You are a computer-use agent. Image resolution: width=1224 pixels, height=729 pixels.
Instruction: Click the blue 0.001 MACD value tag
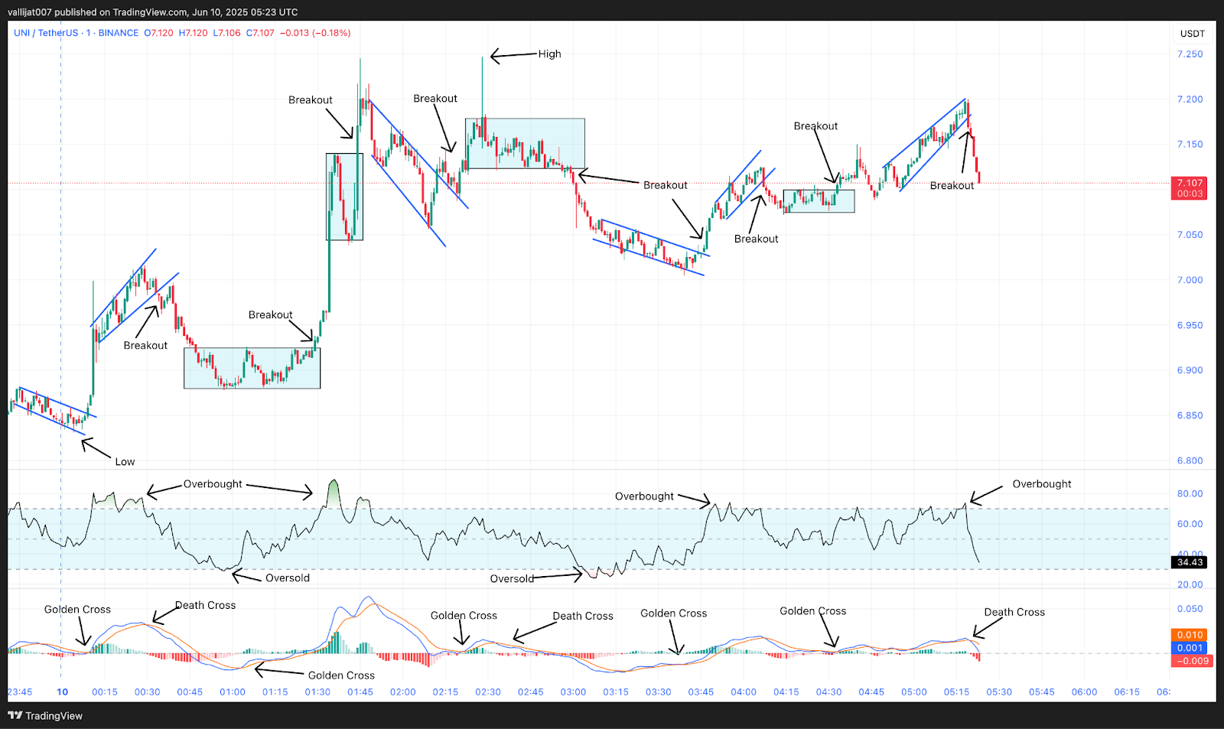click(1191, 648)
